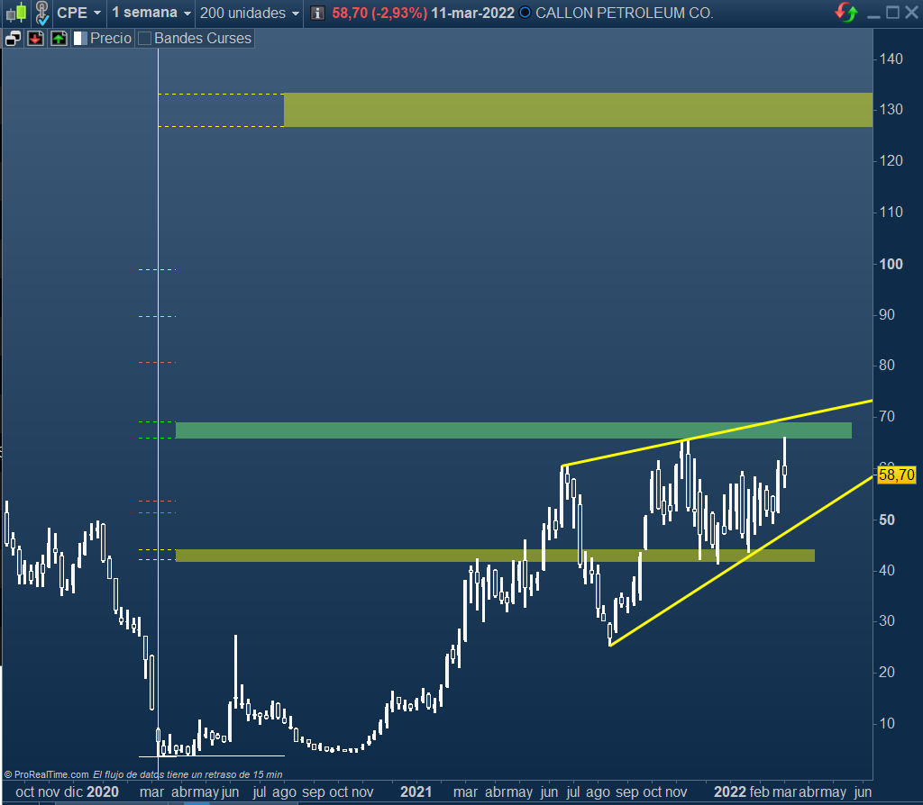This screenshot has width=923, height=805.
Task: Select the olive support zone near 43
Action: click(495, 555)
